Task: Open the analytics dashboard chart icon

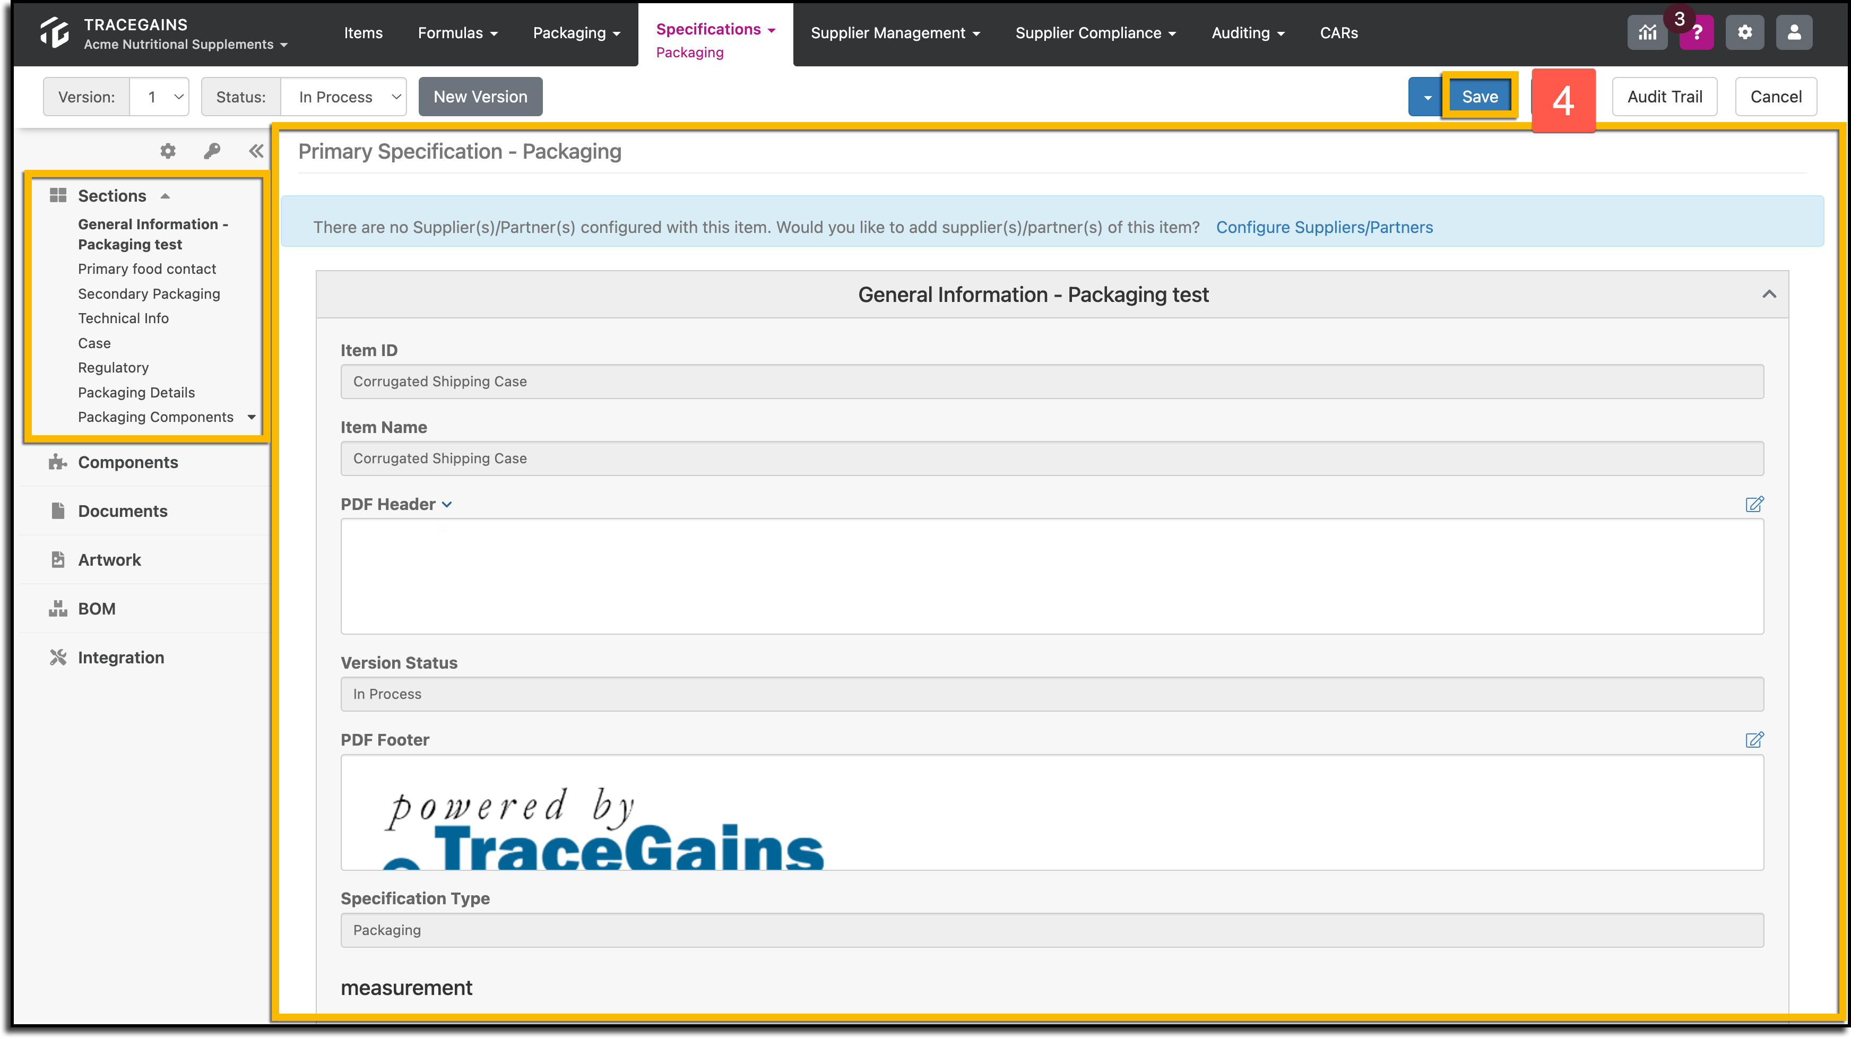Action: tap(1647, 32)
